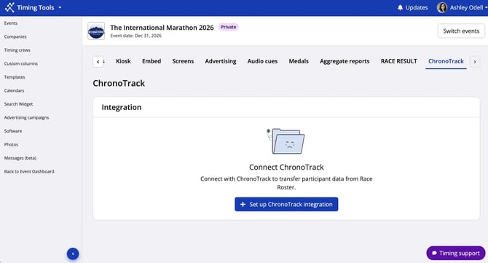488x263 pixels.
Task: Select the ChronoTrack tab
Action: tap(446, 61)
